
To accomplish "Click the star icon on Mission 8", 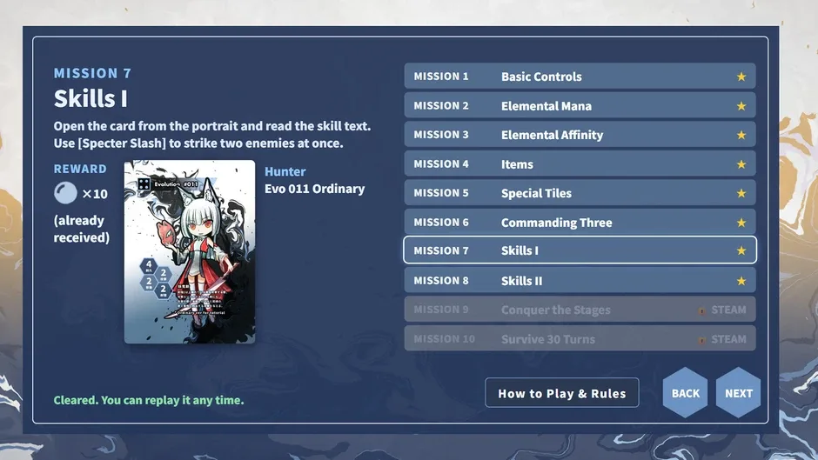I will 741,281.
